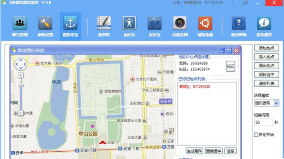The width and height of the screenshot is (284, 159).
Task: Click 加好友 add friend icon
Action: [x=129, y=23]
